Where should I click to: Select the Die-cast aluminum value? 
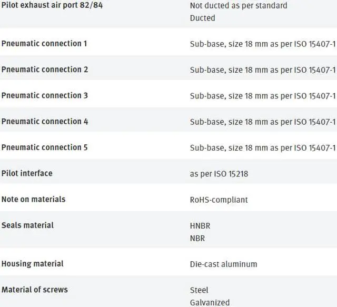click(223, 264)
